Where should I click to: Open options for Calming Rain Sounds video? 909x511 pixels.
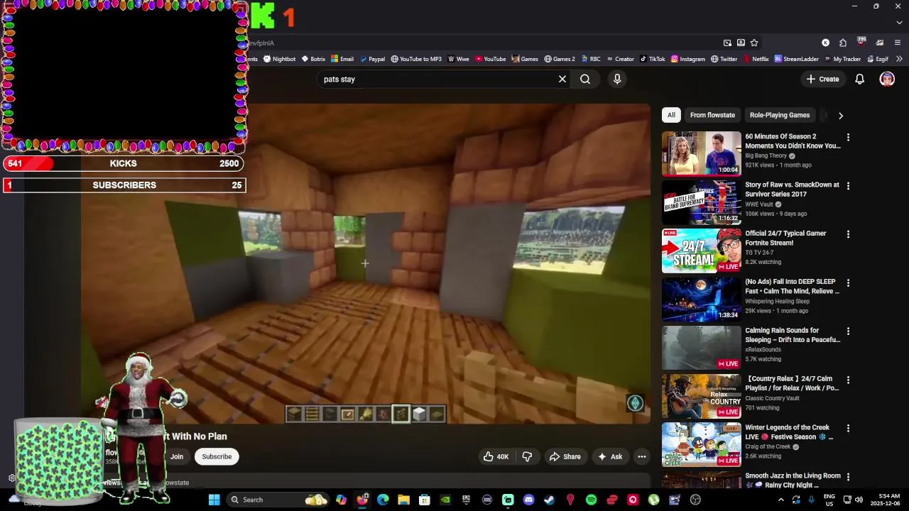[x=848, y=331]
